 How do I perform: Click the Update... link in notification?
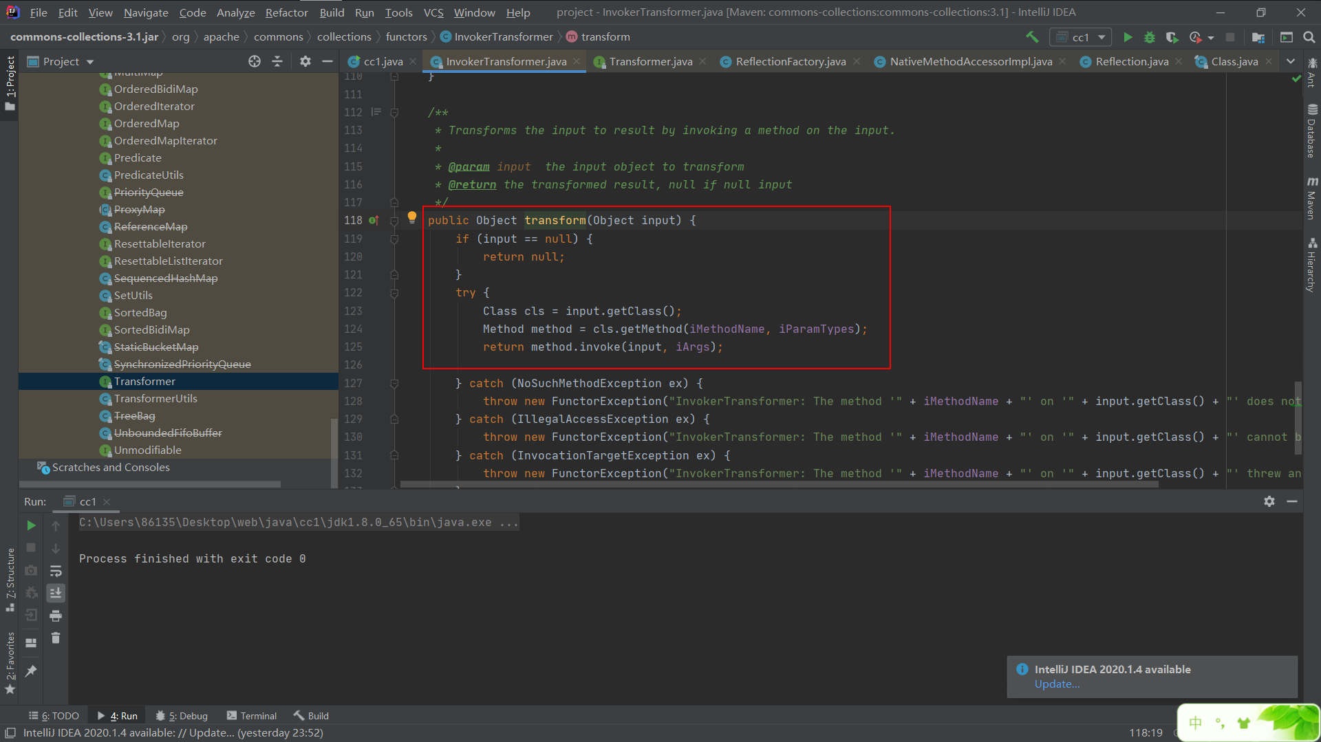click(1057, 684)
